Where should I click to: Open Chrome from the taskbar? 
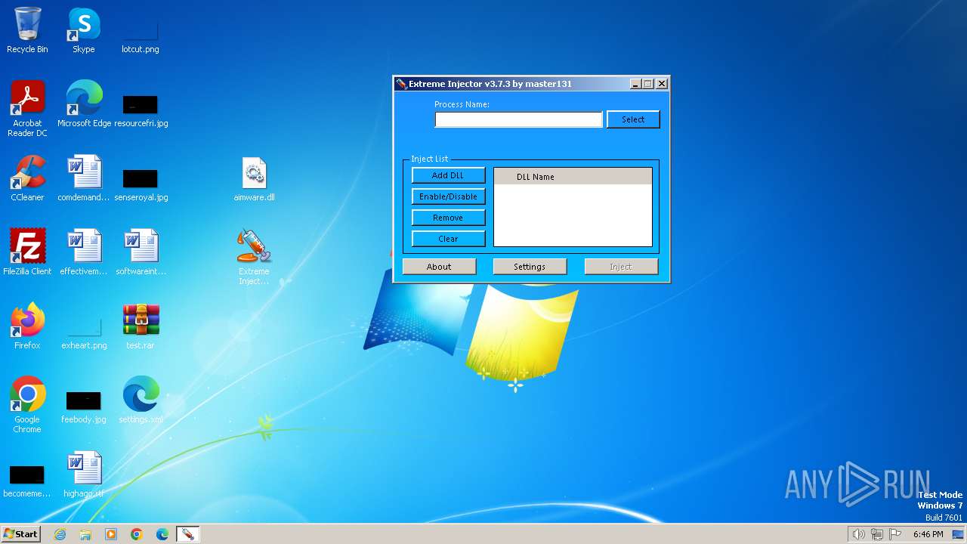pos(137,534)
